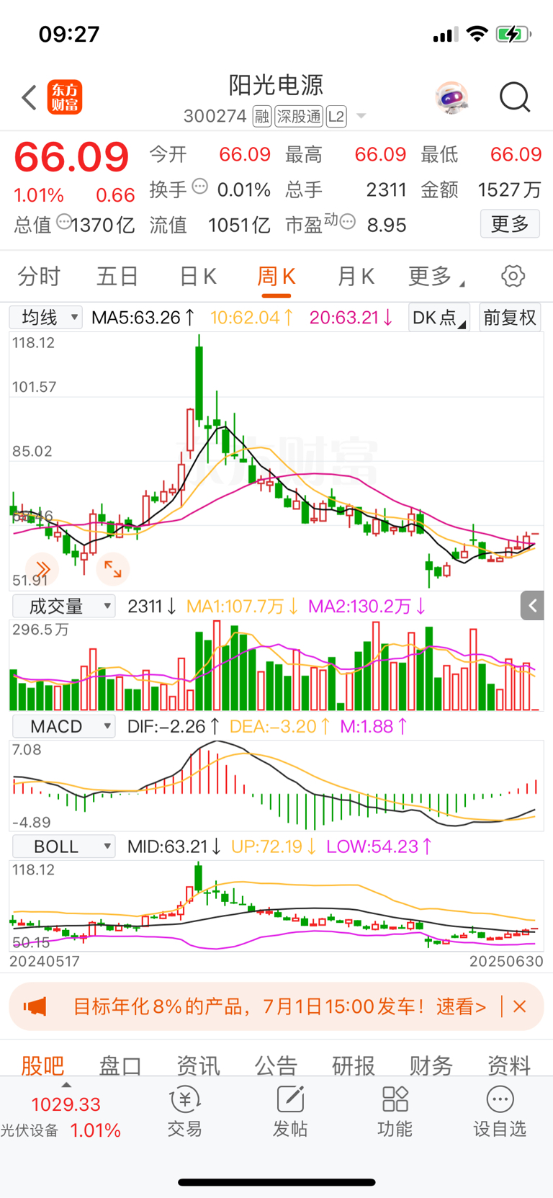
Task: Expand stock title dropdown triangle
Action: pos(361,117)
